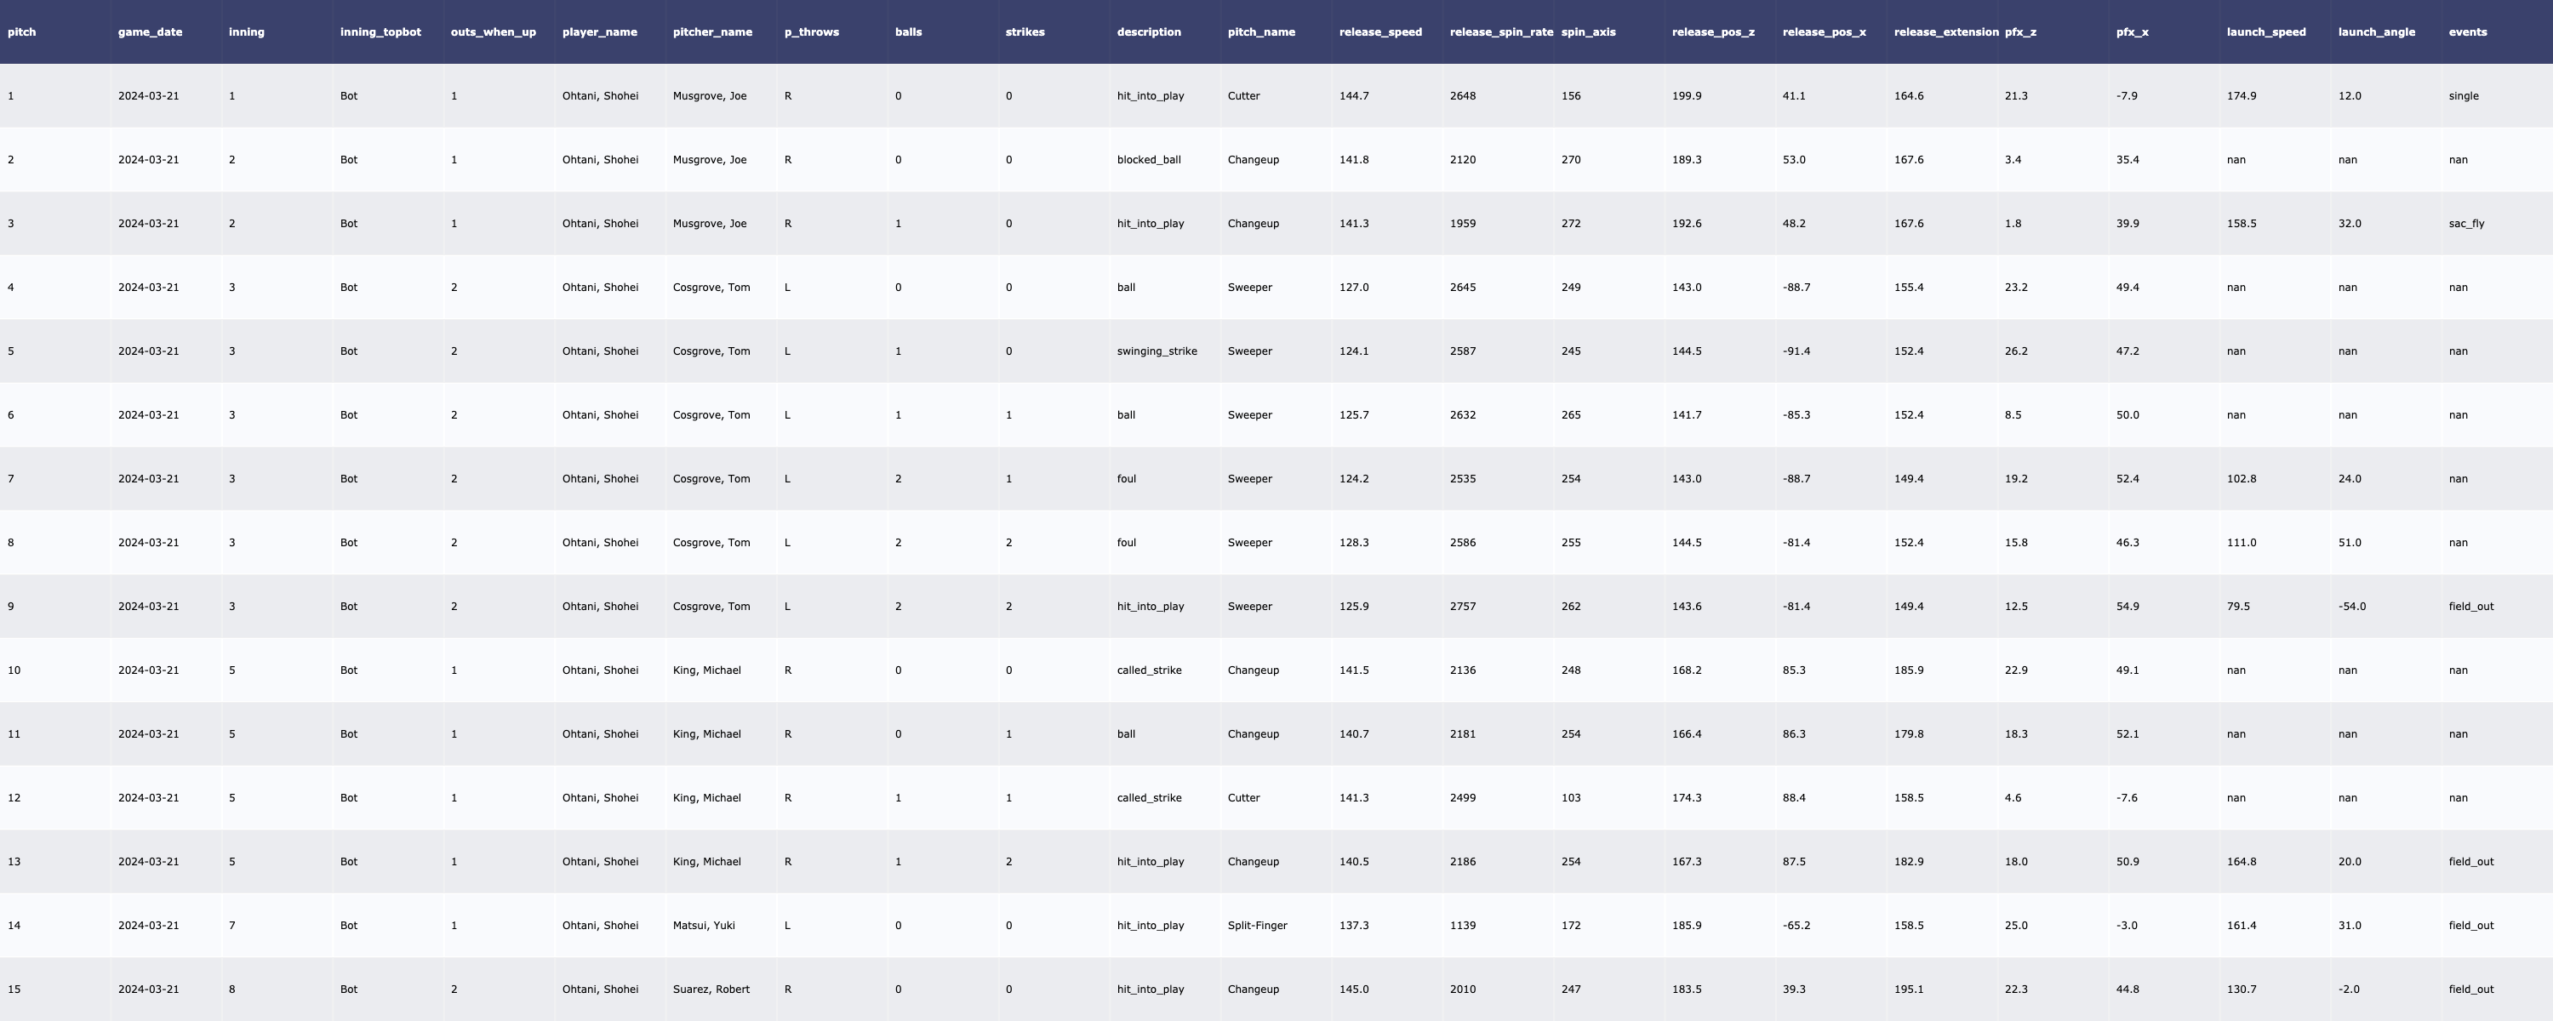The image size is (2553, 1021).
Task: Click the release_spin_rate column header
Action: tap(1500, 31)
